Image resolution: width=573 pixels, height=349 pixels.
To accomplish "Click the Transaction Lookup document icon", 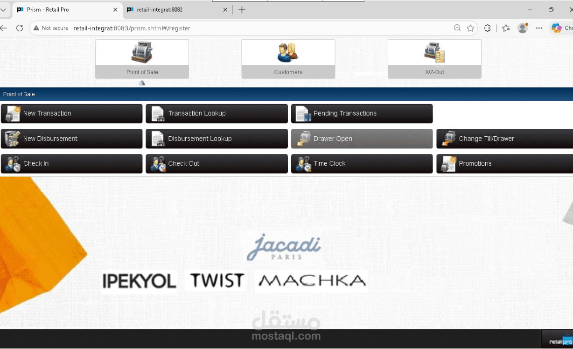I will [158, 113].
